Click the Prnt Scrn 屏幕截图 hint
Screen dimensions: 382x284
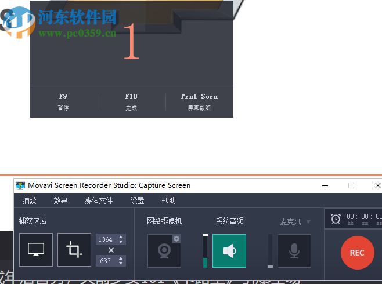[x=199, y=102]
